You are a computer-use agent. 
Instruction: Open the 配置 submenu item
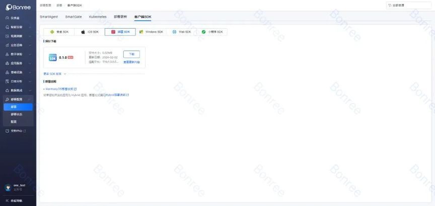[14, 122]
